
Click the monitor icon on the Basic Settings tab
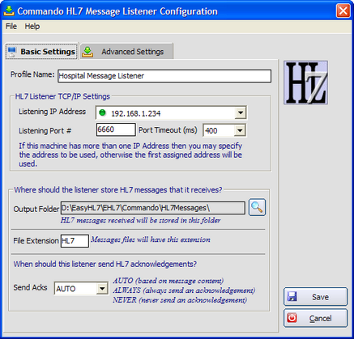pos(12,52)
